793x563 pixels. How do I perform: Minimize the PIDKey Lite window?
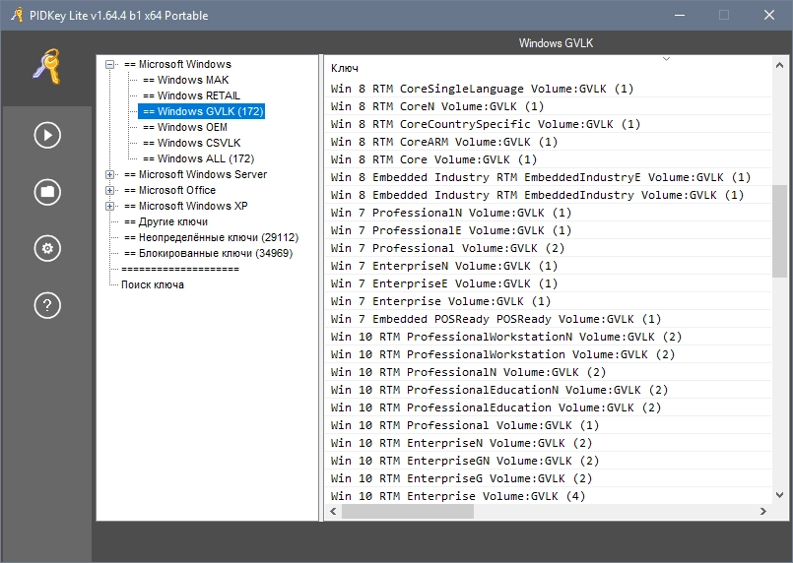[679, 15]
